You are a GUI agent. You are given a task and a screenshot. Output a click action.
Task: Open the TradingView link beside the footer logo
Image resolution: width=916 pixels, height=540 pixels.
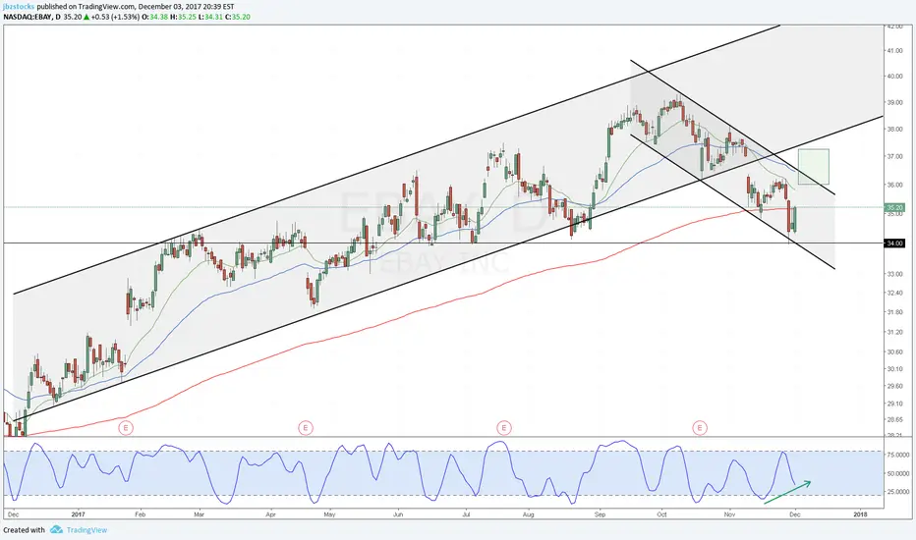click(86, 530)
